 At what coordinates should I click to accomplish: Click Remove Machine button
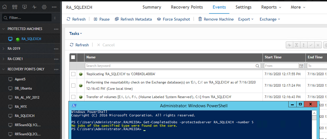tap(216, 19)
